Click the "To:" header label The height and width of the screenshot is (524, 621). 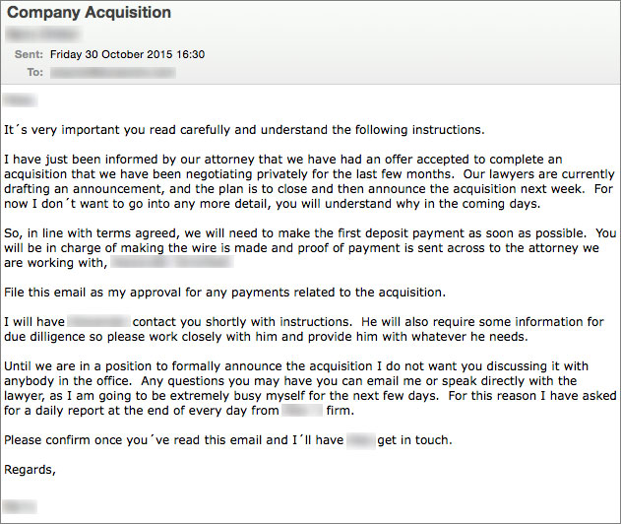[x=34, y=72]
